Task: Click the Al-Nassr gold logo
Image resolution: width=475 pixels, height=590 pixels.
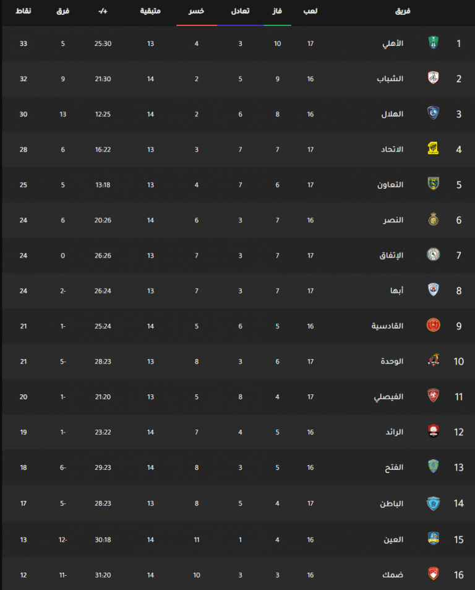Action: [434, 219]
